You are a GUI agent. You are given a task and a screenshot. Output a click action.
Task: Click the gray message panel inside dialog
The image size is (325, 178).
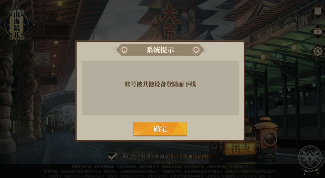(x=160, y=88)
